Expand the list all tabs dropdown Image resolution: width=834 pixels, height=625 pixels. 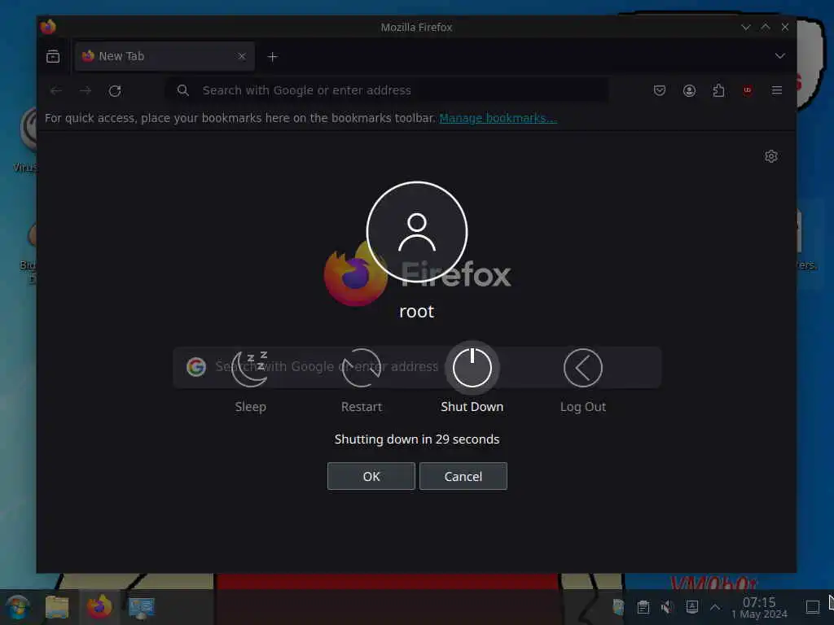[x=779, y=56]
